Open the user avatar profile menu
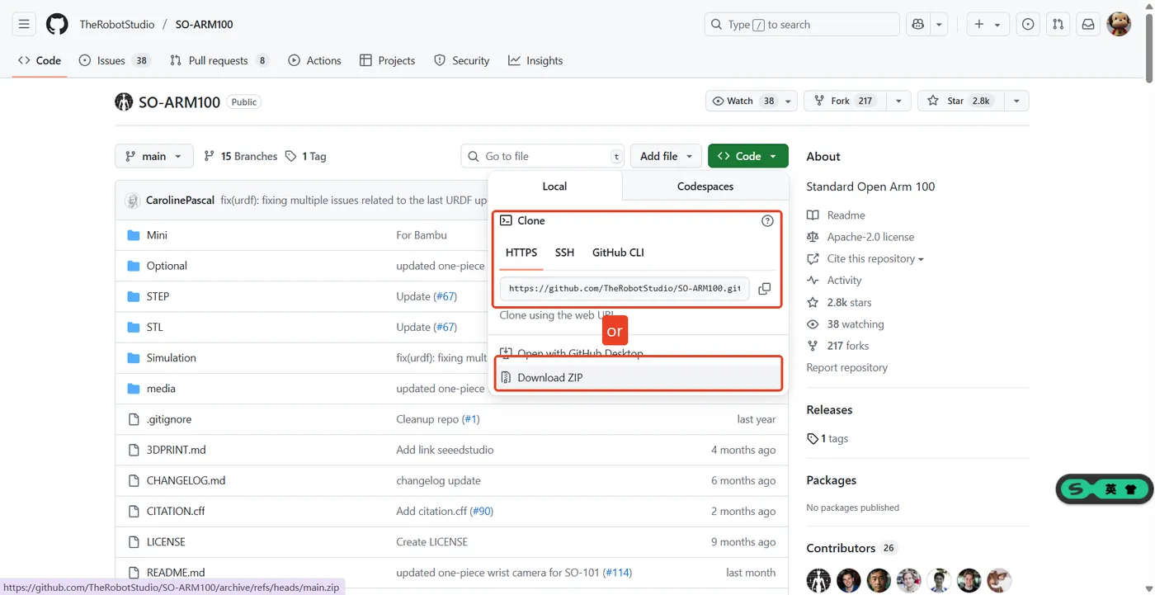This screenshot has width=1155, height=595. [x=1119, y=24]
